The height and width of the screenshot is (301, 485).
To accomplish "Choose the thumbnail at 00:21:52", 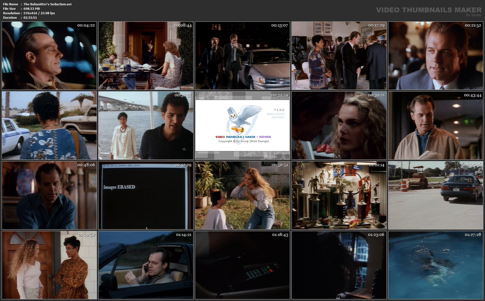I will click(436, 56).
